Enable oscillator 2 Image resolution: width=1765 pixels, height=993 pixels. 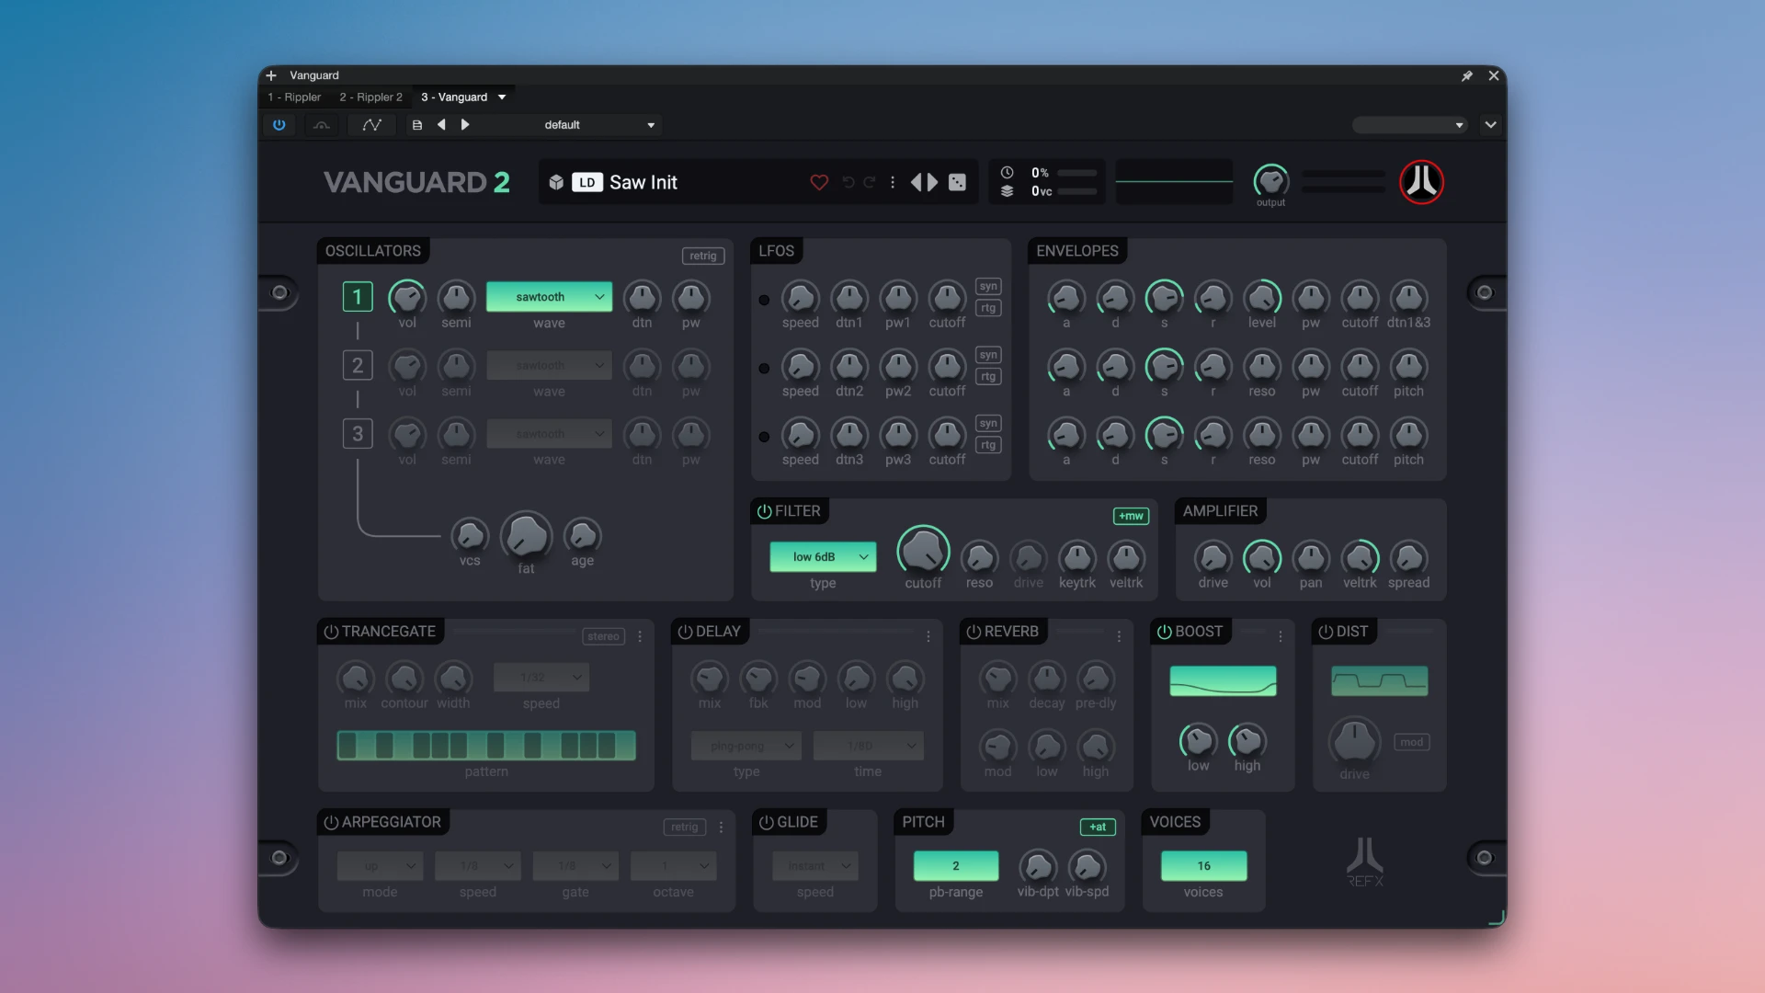358,366
